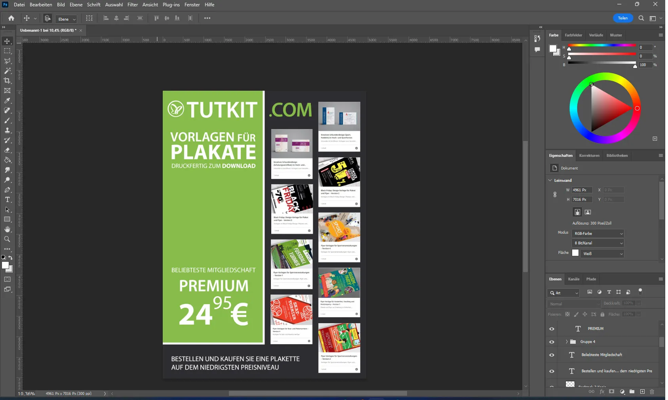The height and width of the screenshot is (400, 668).
Task: Select the Rectangle shape tool
Action: coord(7,219)
